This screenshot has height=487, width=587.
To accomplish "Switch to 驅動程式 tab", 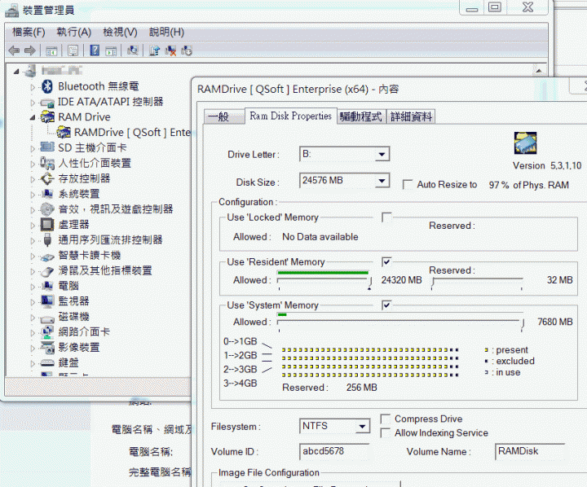I will pyautogui.click(x=361, y=116).
